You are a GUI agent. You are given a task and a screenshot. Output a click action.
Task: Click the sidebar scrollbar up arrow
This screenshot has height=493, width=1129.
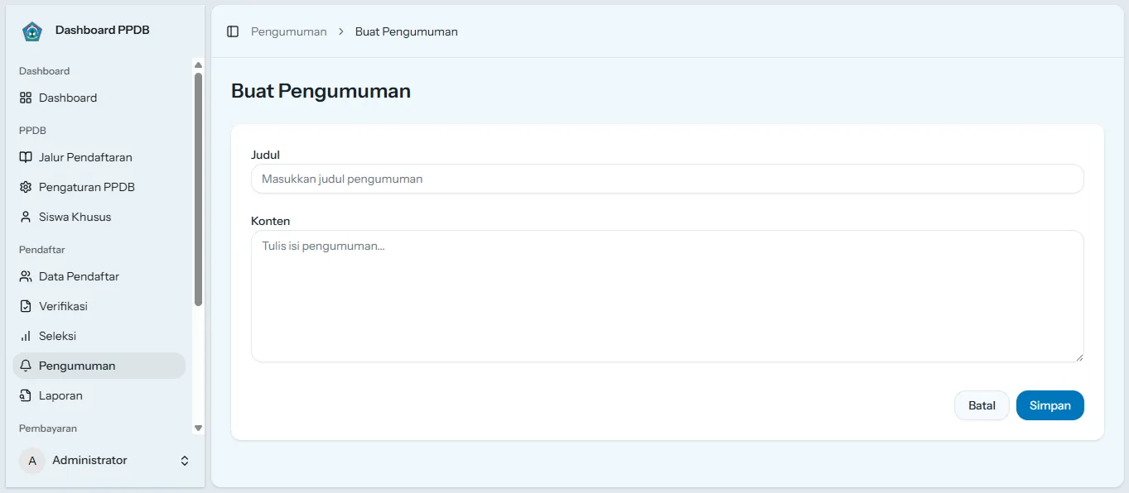(x=198, y=65)
